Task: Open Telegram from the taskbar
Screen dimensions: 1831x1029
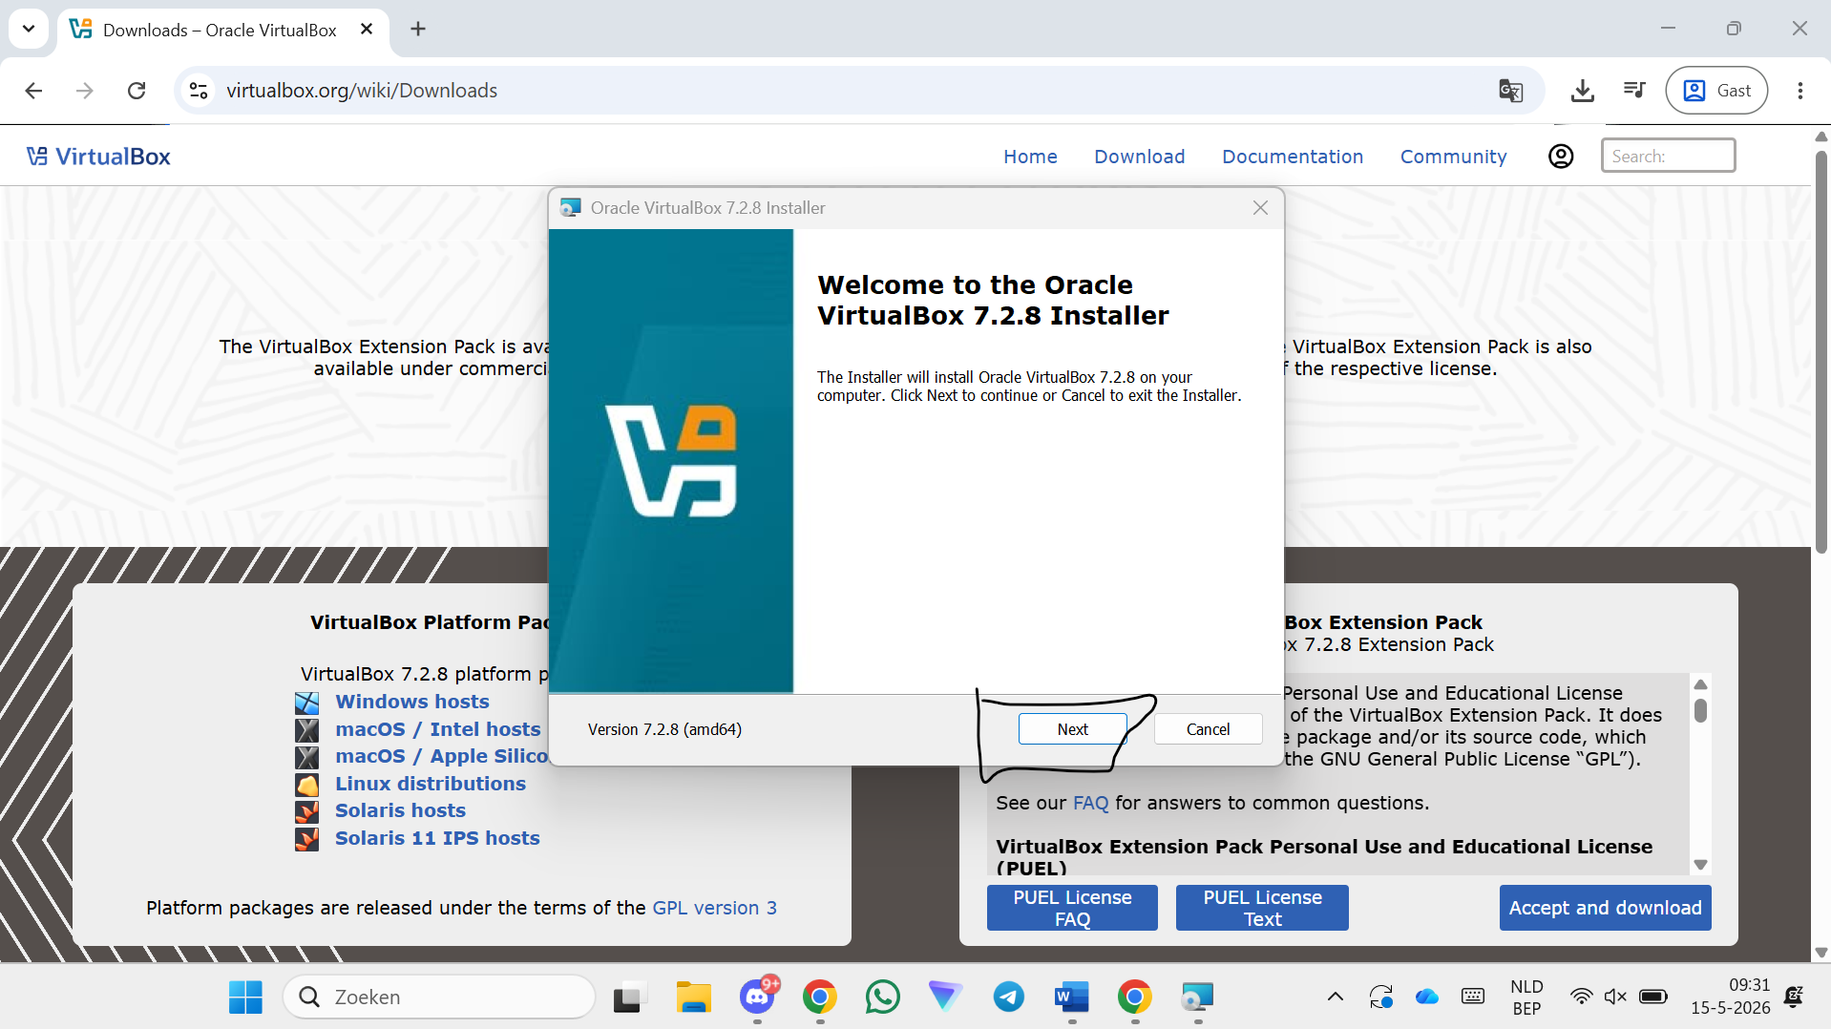Action: 1009,997
